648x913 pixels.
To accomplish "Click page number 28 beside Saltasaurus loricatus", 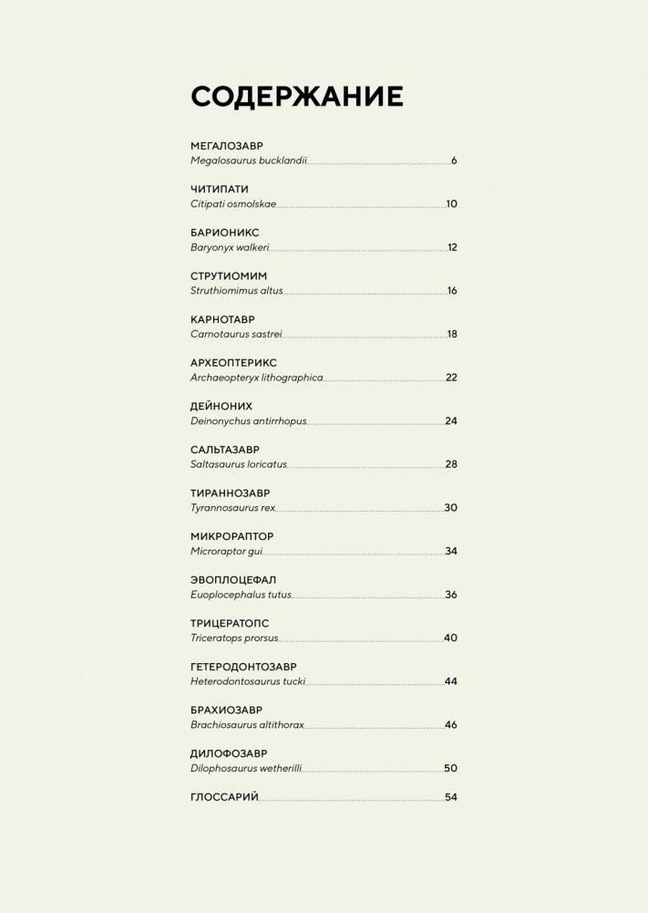I will point(451,464).
